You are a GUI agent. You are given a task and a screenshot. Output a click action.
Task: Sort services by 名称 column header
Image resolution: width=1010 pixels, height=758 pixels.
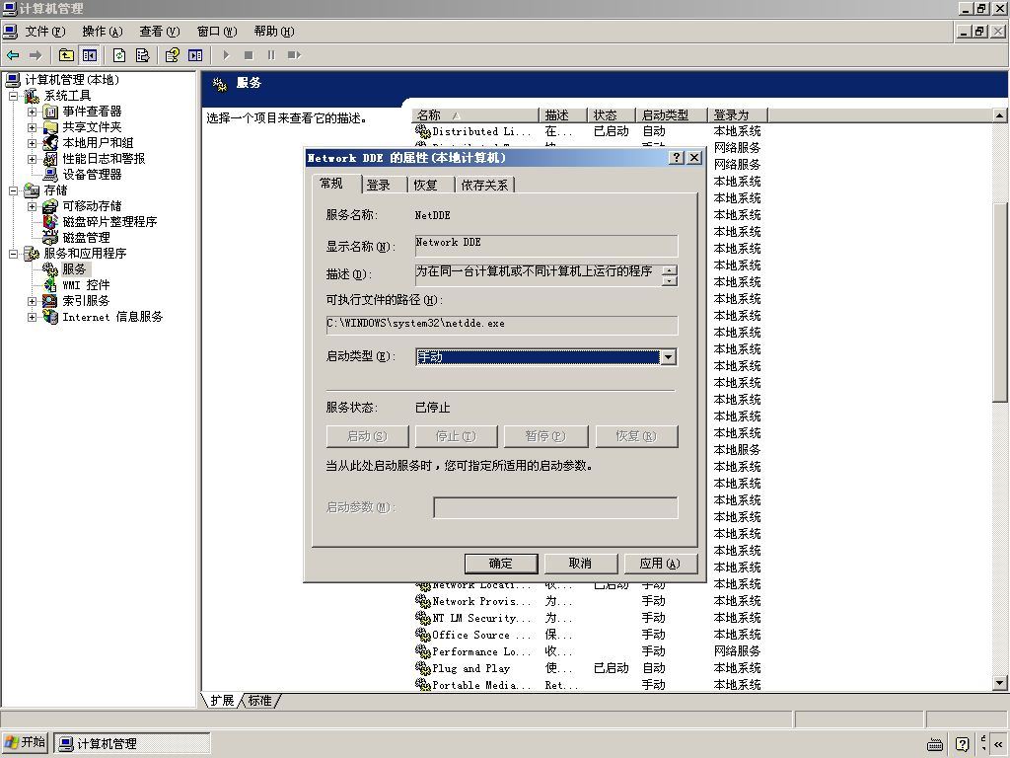point(474,115)
